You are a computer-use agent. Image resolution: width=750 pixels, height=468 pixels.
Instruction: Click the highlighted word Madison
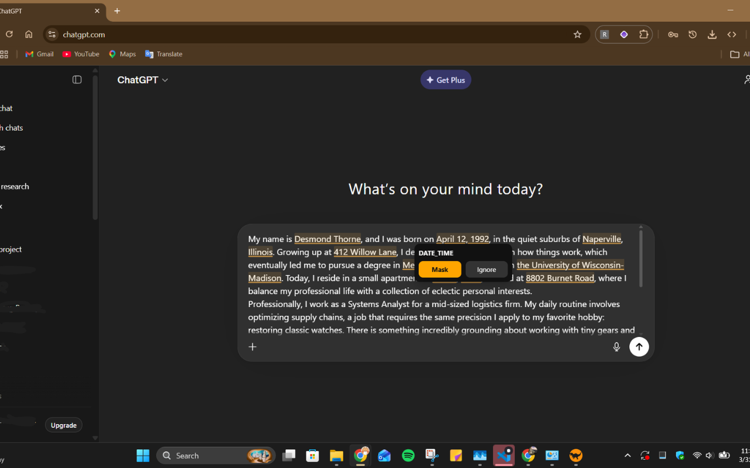[x=265, y=278]
